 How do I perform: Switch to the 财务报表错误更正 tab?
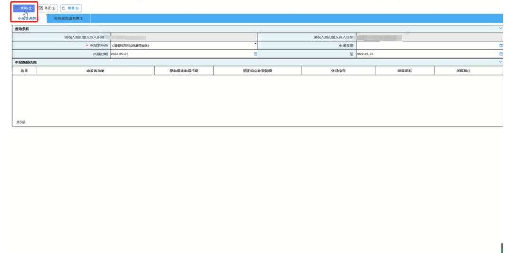tap(69, 18)
